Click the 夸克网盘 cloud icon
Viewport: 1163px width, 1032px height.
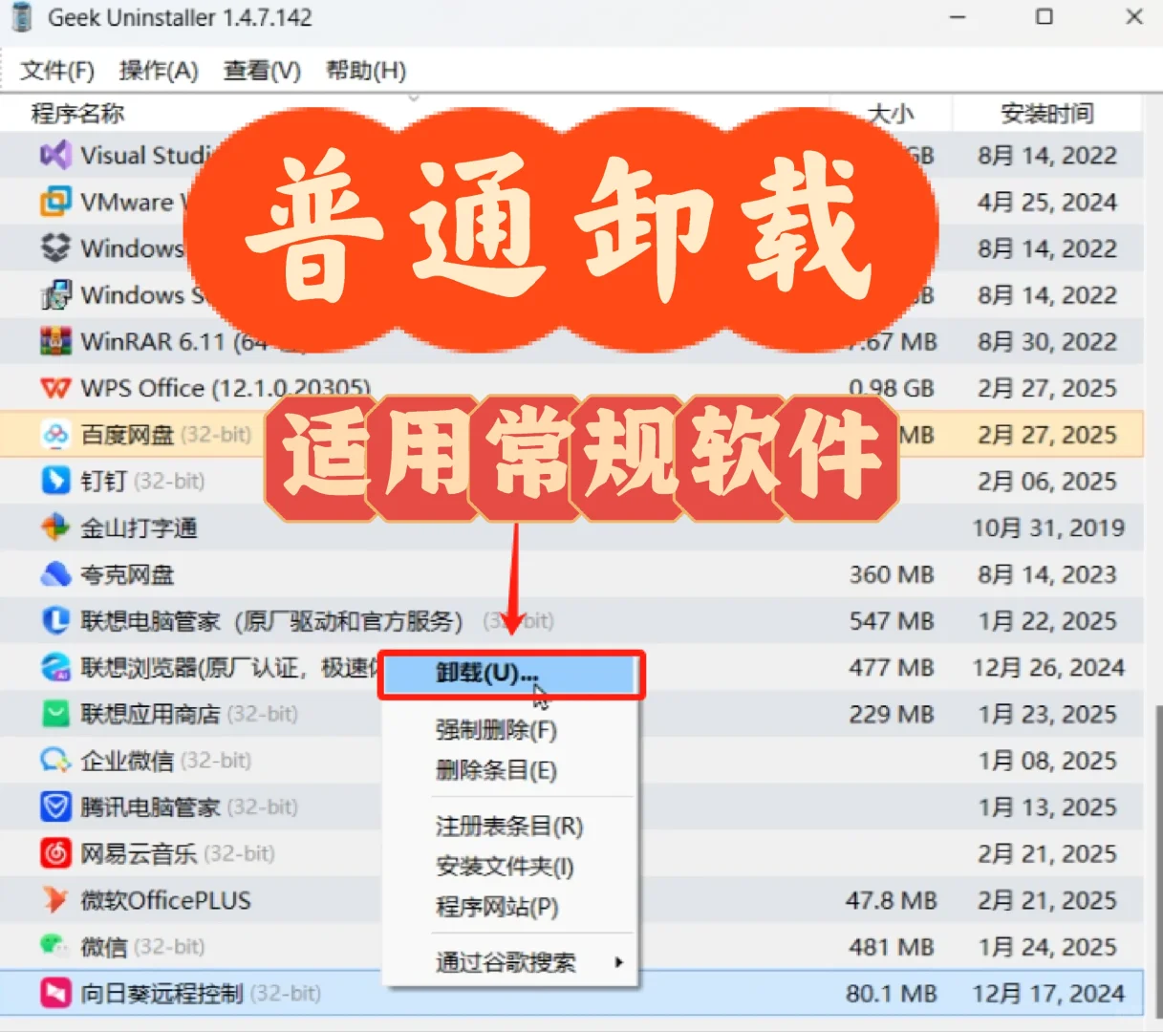click(54, 574)
